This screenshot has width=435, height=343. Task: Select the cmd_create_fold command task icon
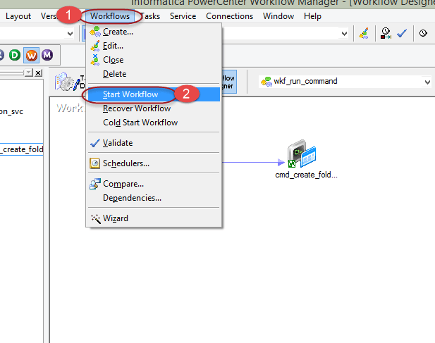301,154
